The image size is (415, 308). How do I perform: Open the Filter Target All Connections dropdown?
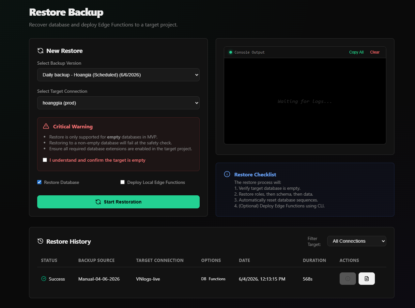(357, 241)
